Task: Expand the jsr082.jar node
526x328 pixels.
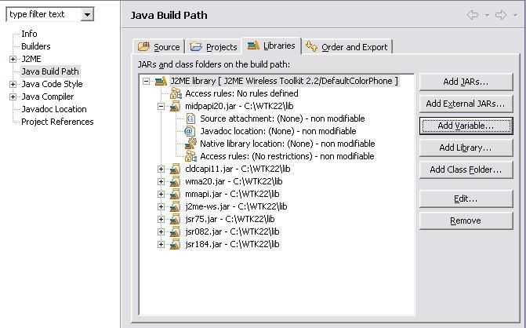Action: point(161,232)
